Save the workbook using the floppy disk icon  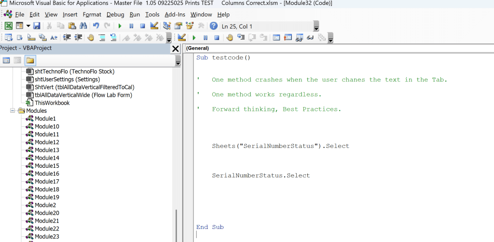[x=37, y=26]
